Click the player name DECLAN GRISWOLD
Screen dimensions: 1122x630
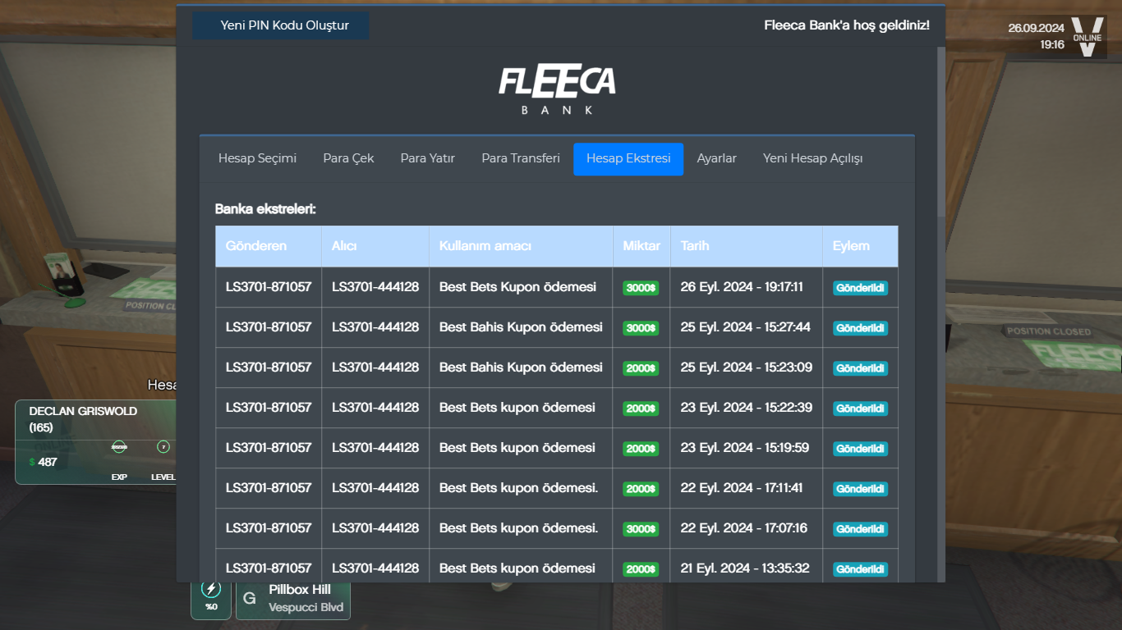click(x=83, y=411)
